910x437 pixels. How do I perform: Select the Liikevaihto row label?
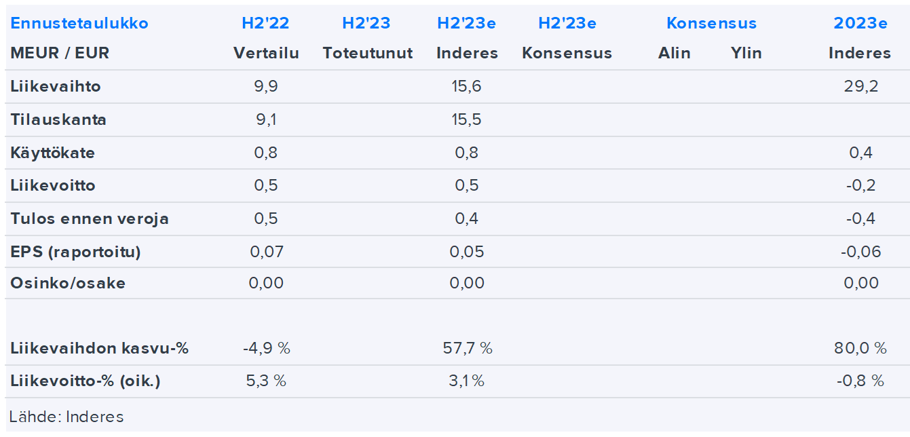click(x=56, y=86)
